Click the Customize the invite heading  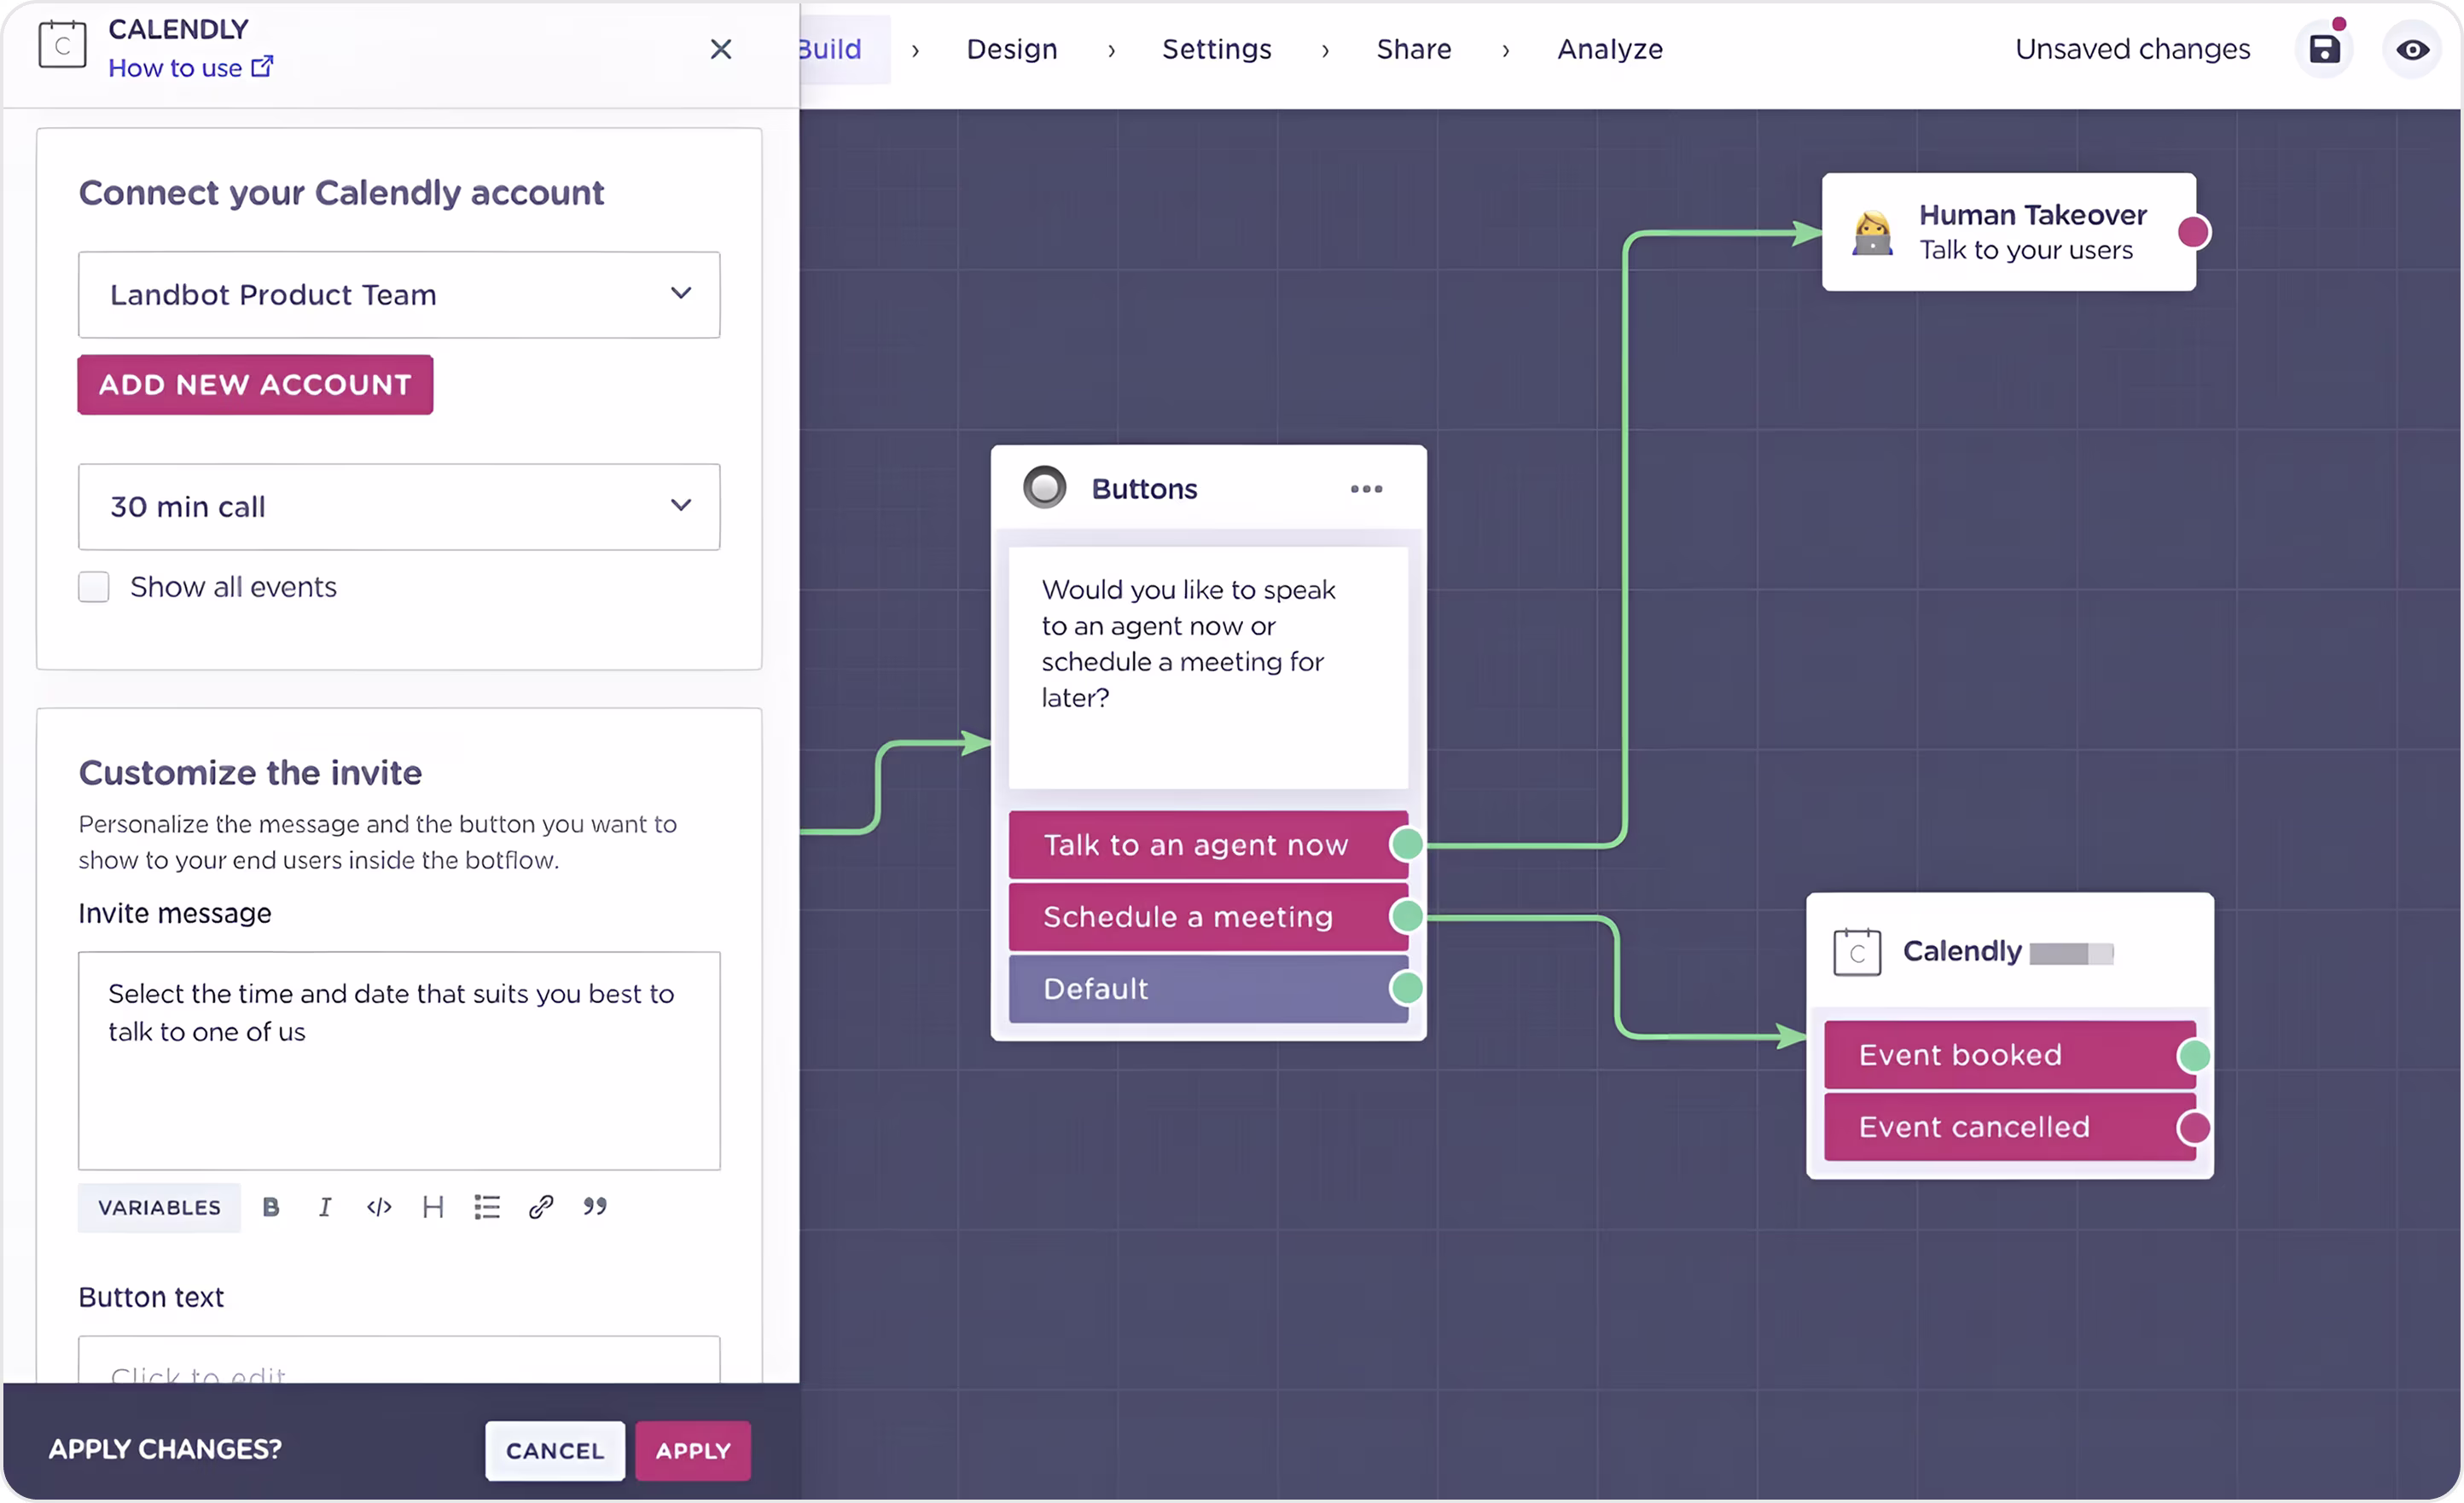coord(250,772)
